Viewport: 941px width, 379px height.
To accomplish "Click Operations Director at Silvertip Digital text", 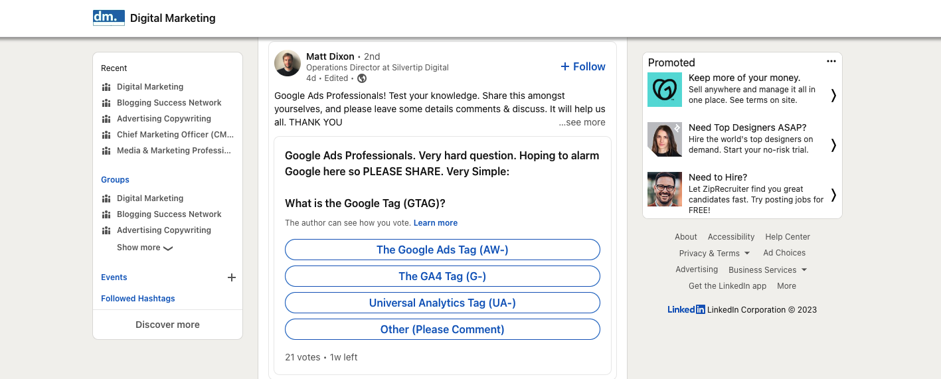I will pos(377,68).
